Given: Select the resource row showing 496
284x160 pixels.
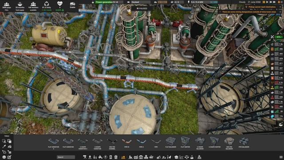Looking at the screenshot, I should coord(277,49).
